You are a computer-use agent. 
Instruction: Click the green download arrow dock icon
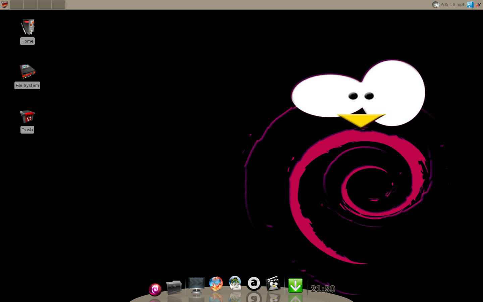[x=296, y=286]
